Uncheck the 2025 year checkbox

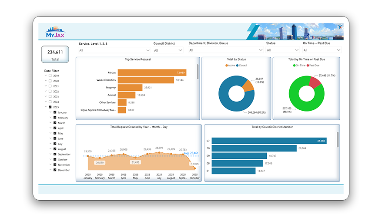coord(50,107)
